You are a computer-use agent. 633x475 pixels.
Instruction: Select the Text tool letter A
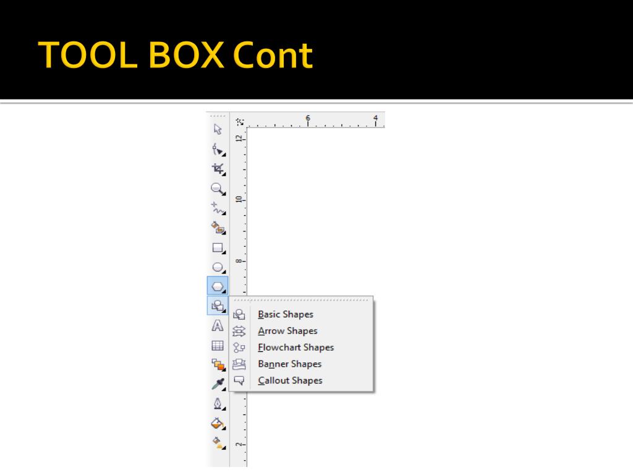[218, 325]
